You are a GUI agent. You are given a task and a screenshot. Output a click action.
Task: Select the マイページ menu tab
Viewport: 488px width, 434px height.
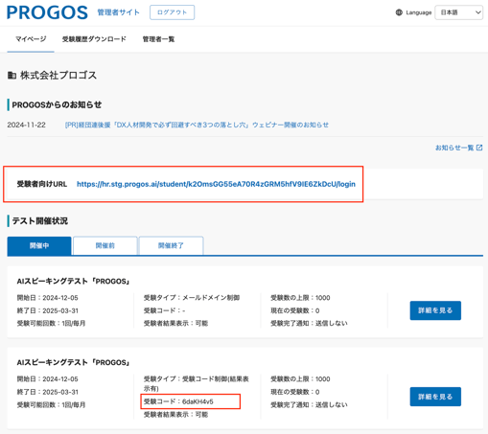pos(31,39)
